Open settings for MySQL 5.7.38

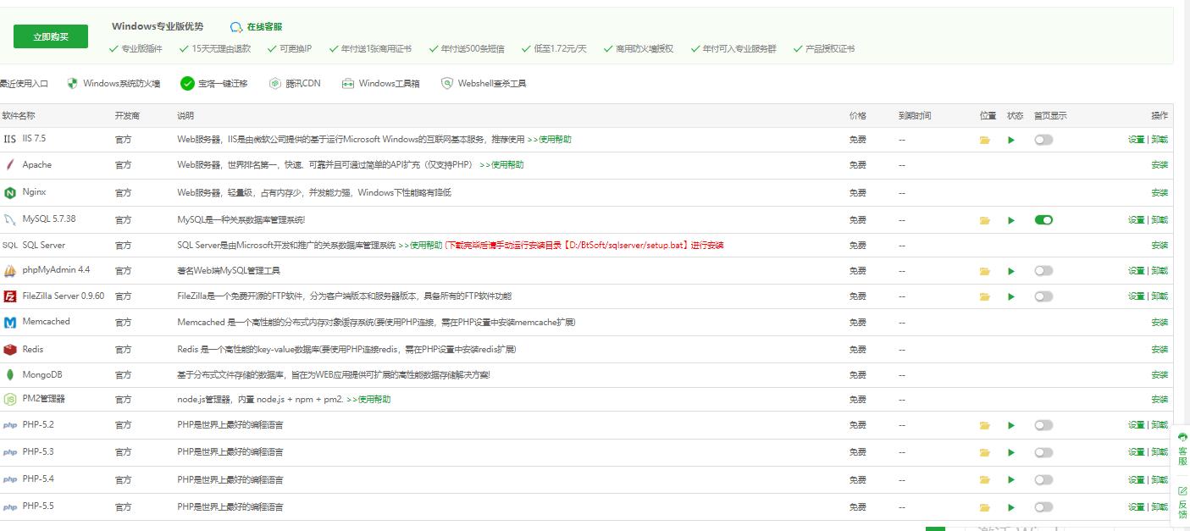coord(1136,220)
